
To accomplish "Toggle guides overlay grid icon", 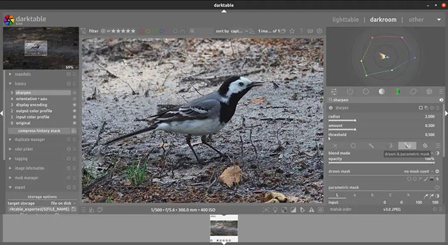I will 321,210.
